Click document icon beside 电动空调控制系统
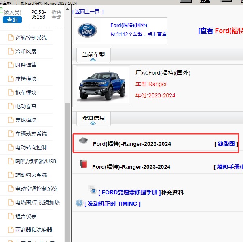This screenshot has width=243, height=242. click(x=11, y=189)
